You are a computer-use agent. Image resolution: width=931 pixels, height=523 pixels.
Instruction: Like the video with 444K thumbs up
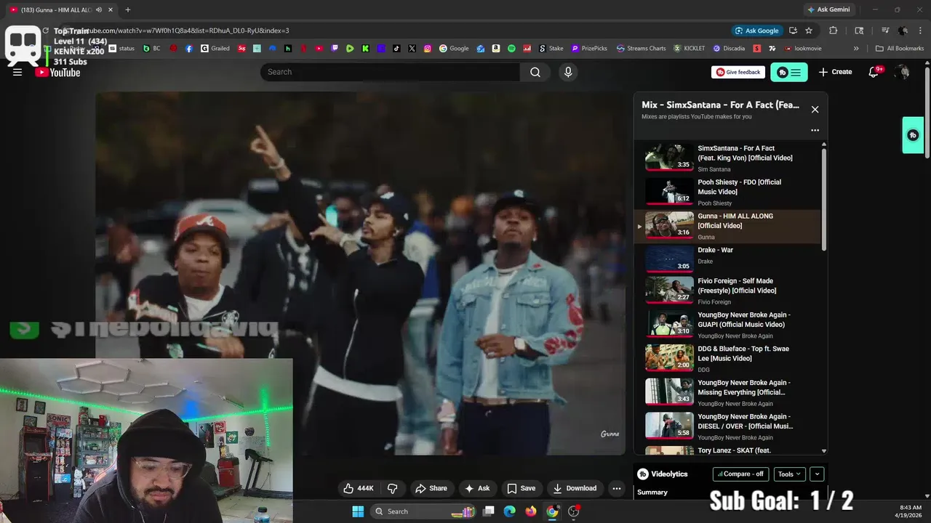[x=359, y=488]
